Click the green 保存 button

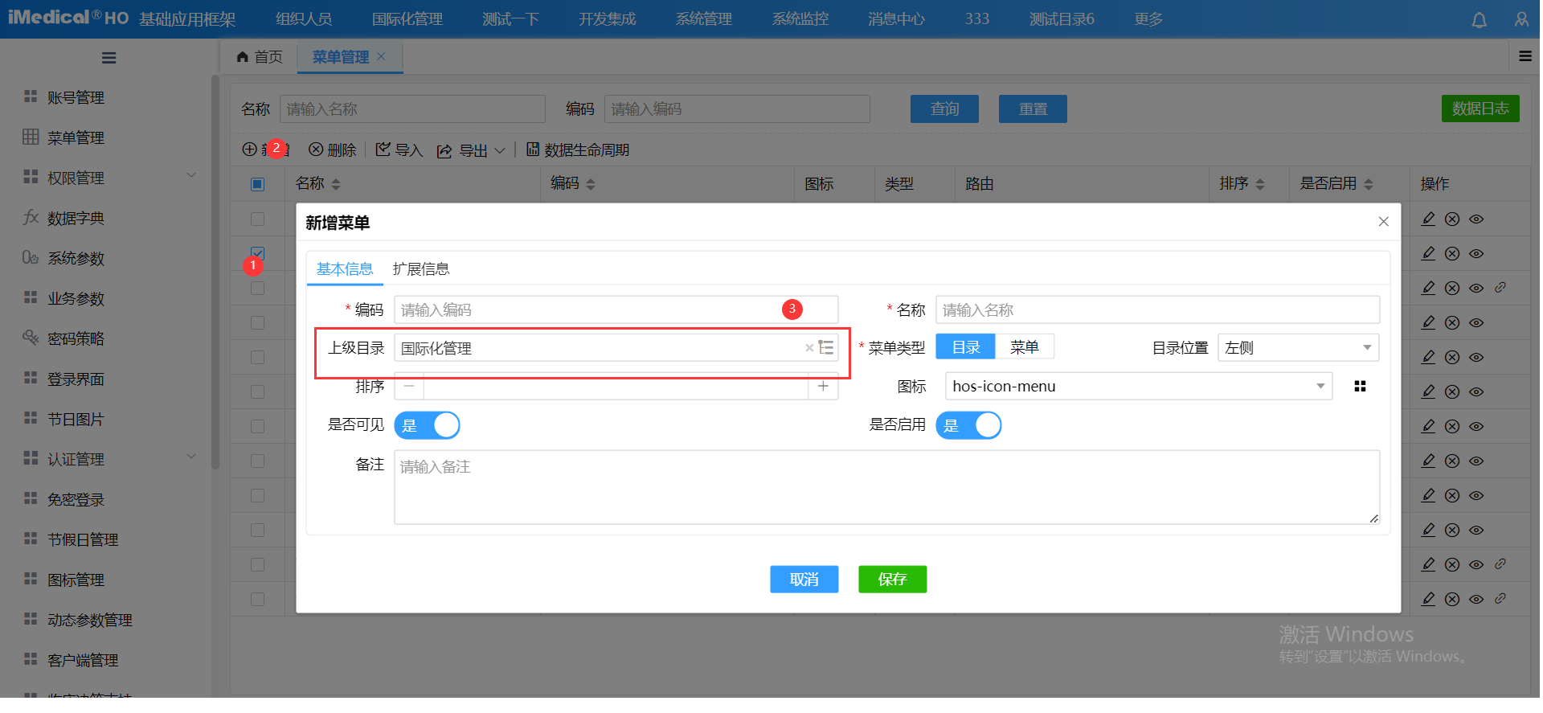(892, 580)
